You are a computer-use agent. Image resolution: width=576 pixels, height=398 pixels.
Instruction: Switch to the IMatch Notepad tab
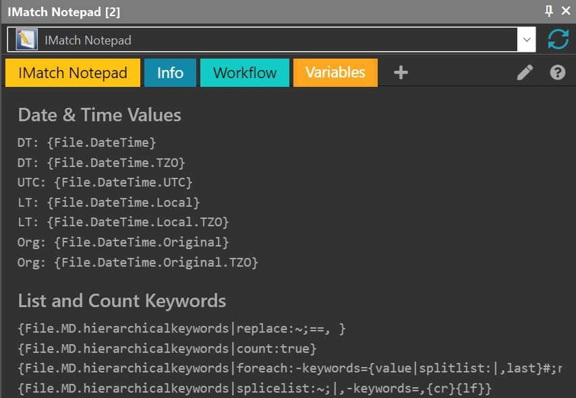[x=73, y=73]
